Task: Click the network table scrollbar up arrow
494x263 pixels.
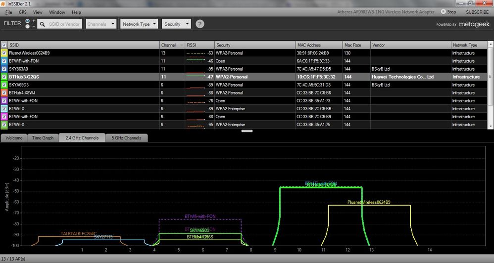Action: [x=491, y=44]
